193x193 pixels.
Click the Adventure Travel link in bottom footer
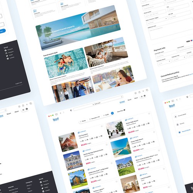(x=14, y=190)
